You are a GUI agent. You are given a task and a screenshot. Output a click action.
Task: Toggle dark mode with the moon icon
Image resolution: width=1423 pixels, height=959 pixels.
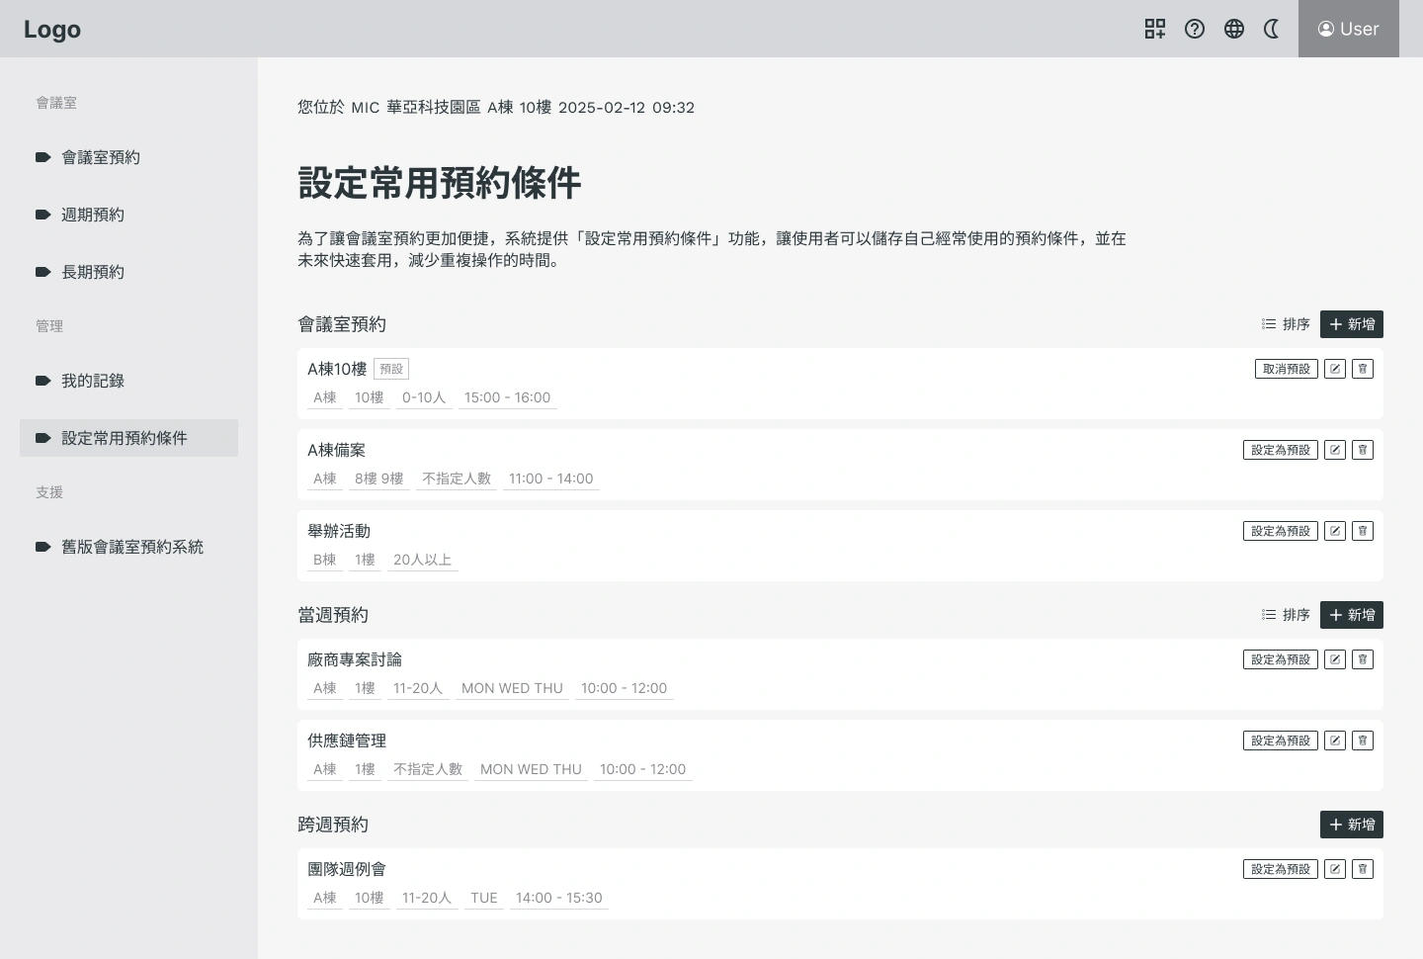pyautogui.click(x=1272, y=29)
